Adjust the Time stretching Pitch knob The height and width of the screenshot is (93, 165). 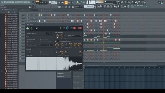point(57,36)
